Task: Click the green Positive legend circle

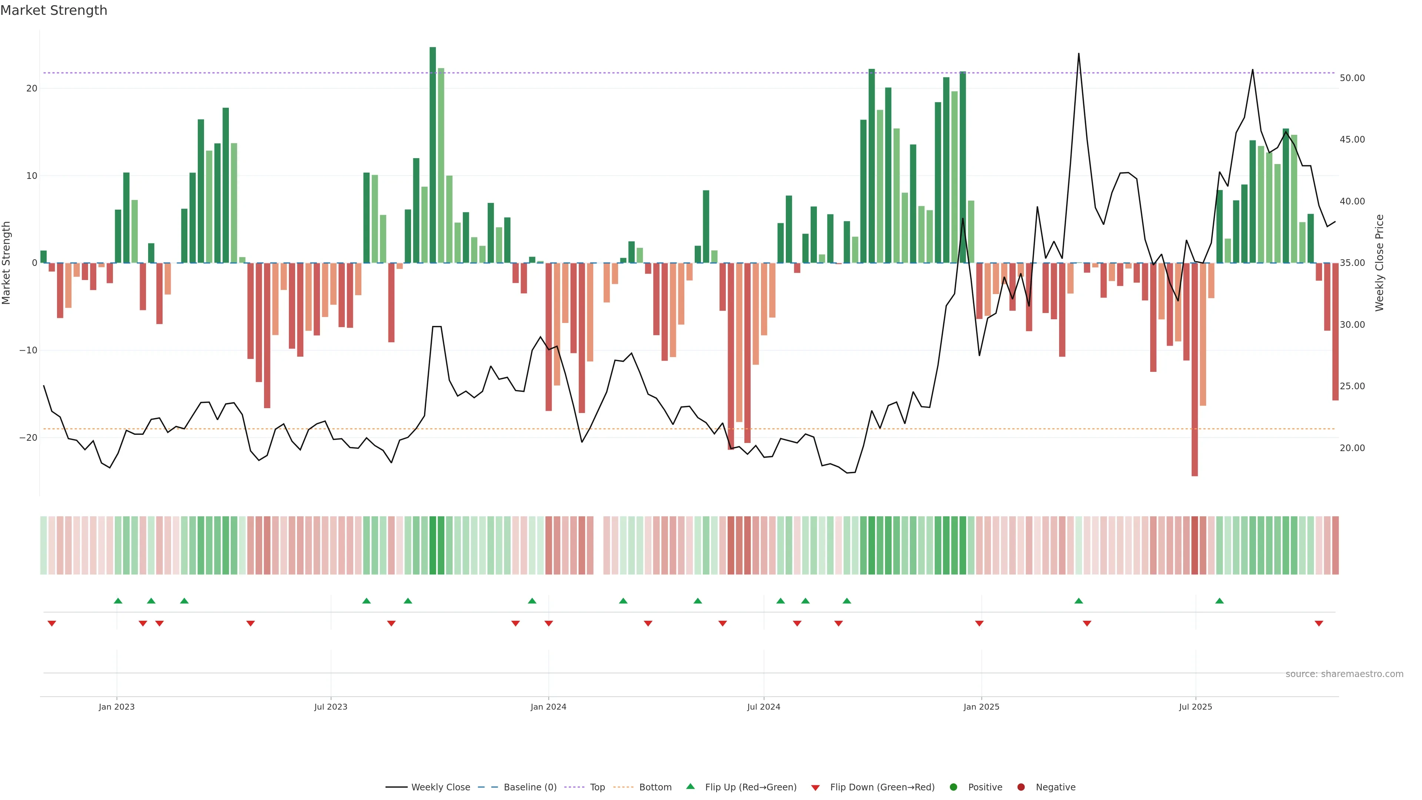Action: [953, 787]
